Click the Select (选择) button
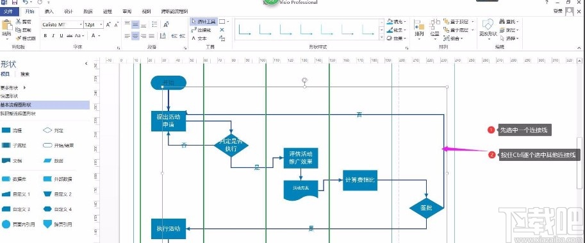Screen dimensions: 585x243 coord(509,38)
